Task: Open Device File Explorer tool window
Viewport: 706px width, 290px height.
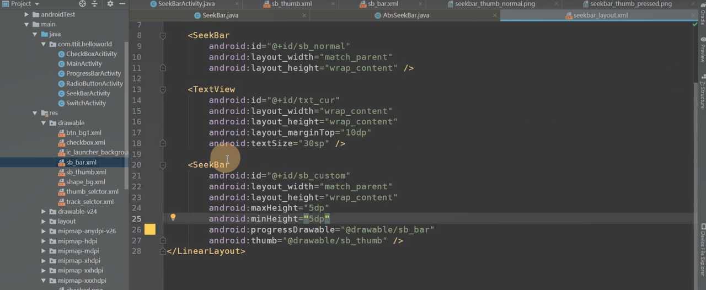Action: point(702,249)
